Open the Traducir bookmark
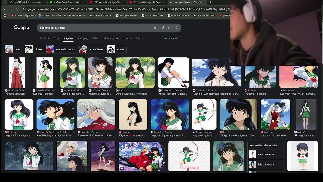This screenshot has width=323, height=182. 31,15
